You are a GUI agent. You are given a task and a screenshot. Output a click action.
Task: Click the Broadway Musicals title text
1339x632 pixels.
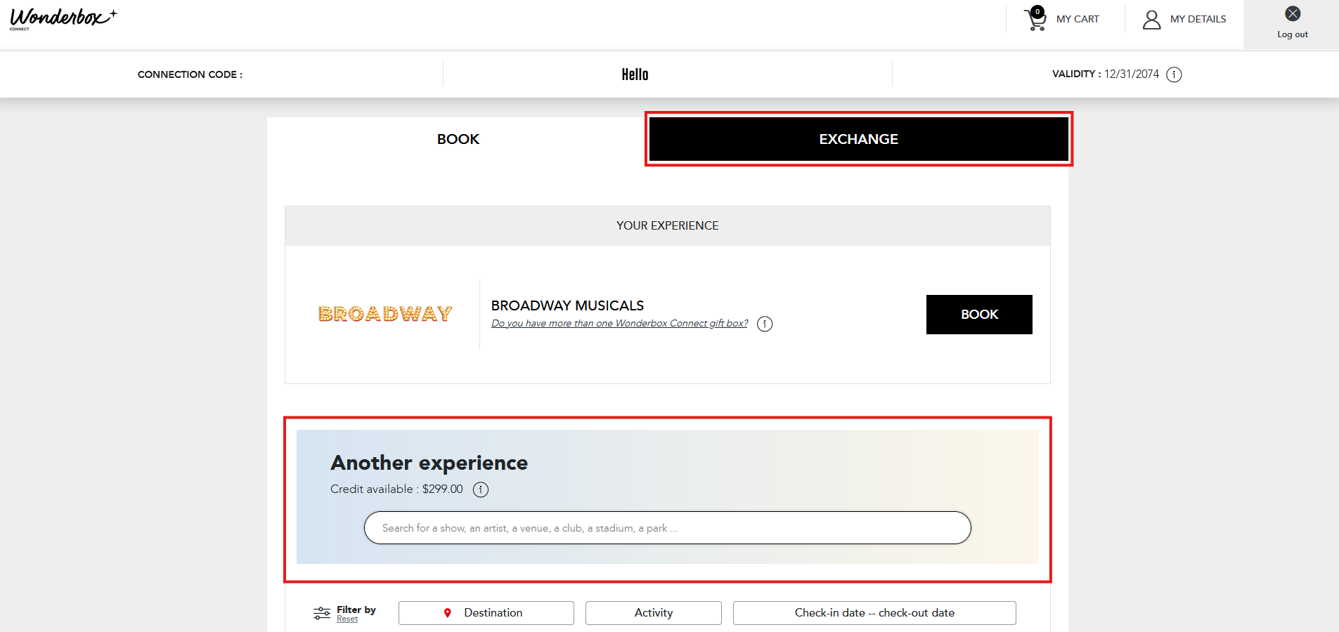coord(567,305)
